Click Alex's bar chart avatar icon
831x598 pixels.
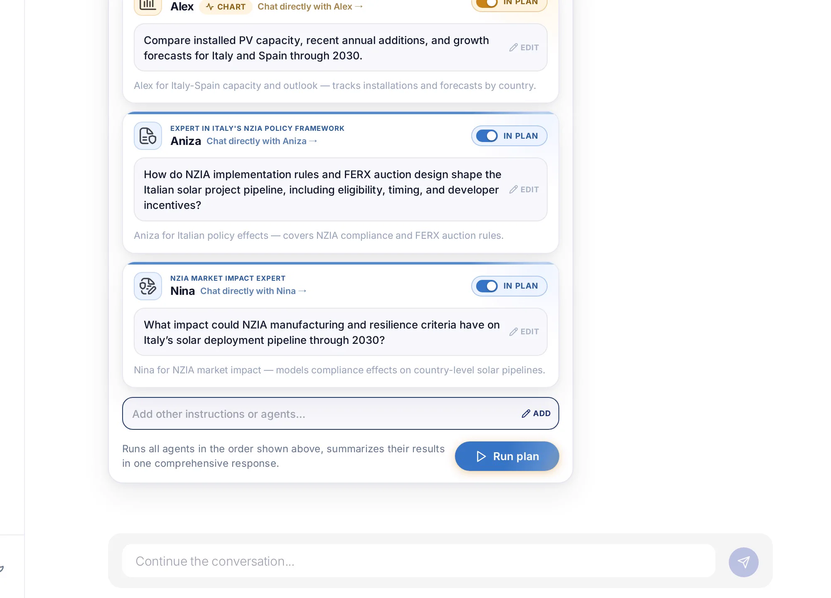148,6
